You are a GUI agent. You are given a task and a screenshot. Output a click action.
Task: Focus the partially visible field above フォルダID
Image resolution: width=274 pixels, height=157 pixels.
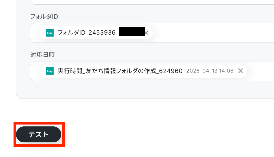(x=152, y=2)
